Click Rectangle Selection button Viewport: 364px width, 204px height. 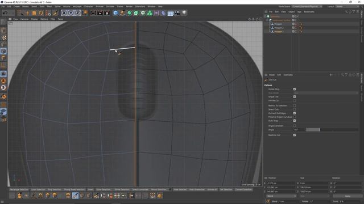(19, 189)
